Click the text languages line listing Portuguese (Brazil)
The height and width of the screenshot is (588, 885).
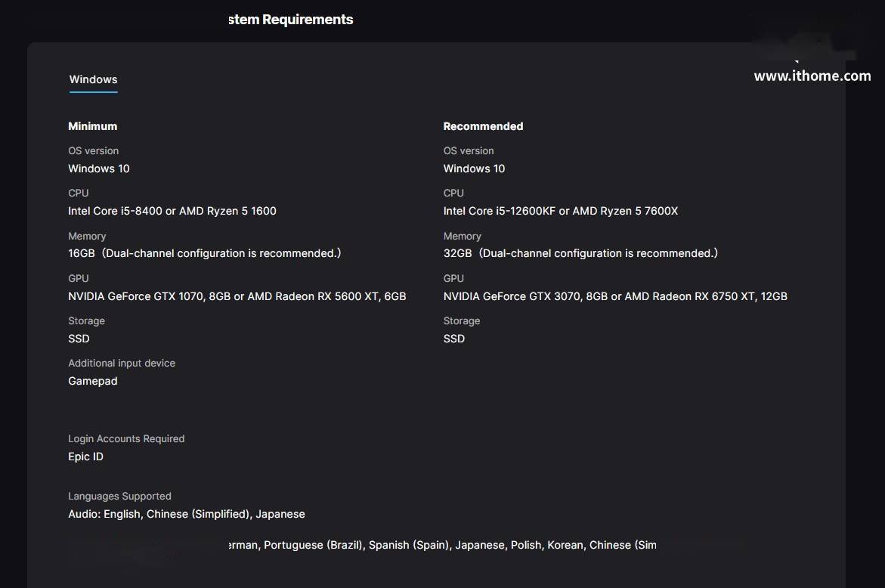[443, 545]
